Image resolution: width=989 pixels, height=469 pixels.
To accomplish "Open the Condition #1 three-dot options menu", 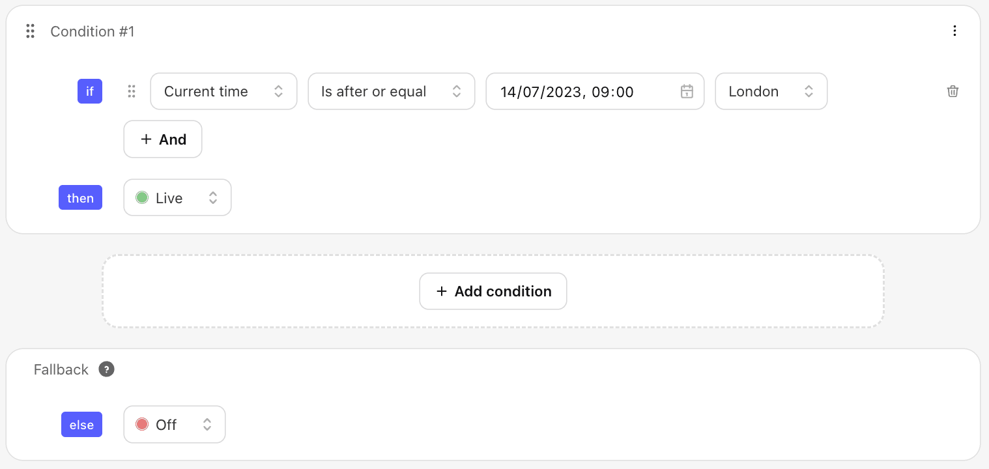I will coord(954,31).
